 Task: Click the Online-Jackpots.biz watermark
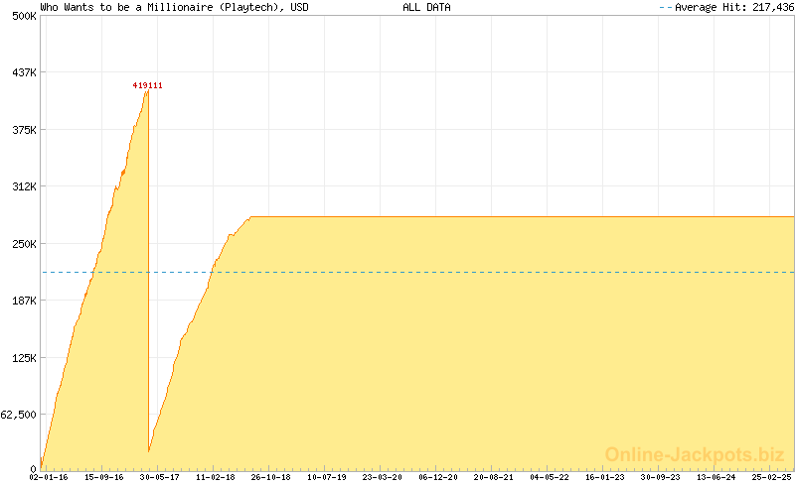695,454
